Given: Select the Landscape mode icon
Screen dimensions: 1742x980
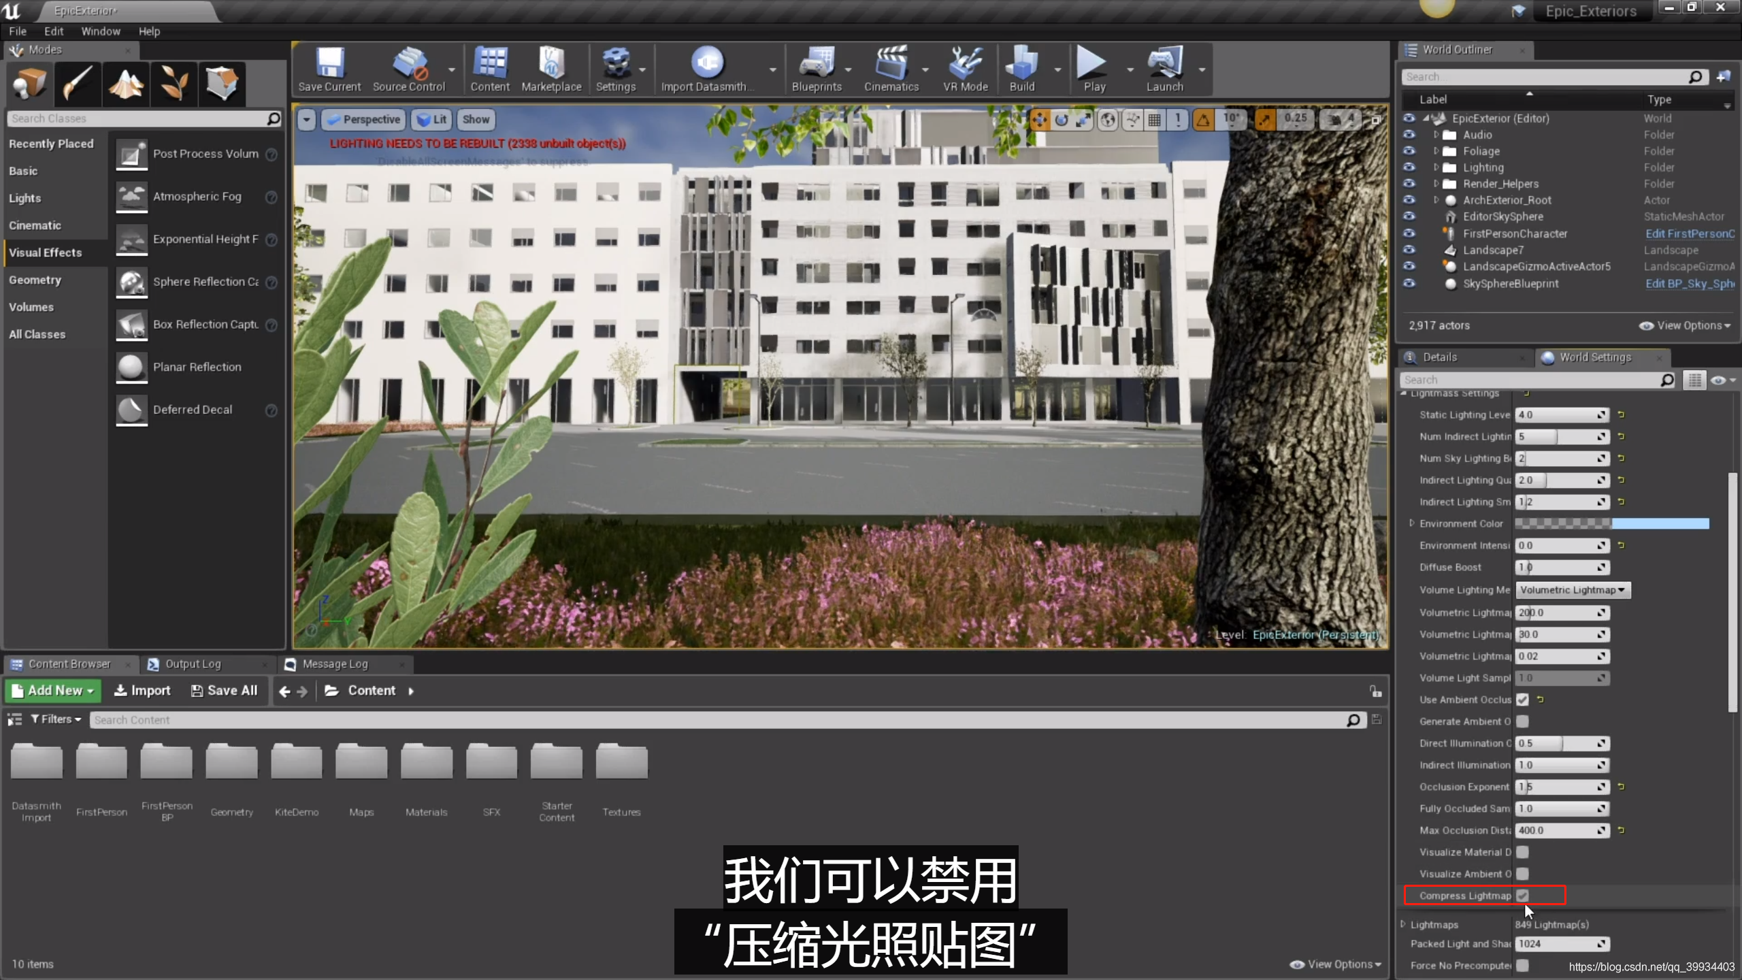Looking at the screenshot, I should [x=126, y=84].
